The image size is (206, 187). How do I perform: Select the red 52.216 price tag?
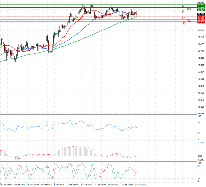pyautogui.click(x=201, y=17)
